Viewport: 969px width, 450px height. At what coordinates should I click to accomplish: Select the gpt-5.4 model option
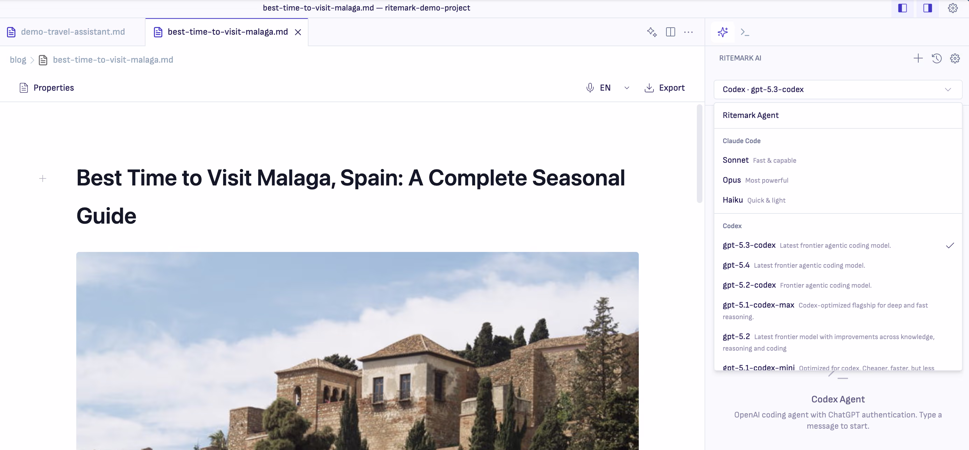pyautogui.click(x=736, y=265)
